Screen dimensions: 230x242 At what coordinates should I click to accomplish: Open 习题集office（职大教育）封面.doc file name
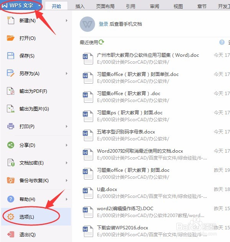pyautogui.click(x=133, y=170)
